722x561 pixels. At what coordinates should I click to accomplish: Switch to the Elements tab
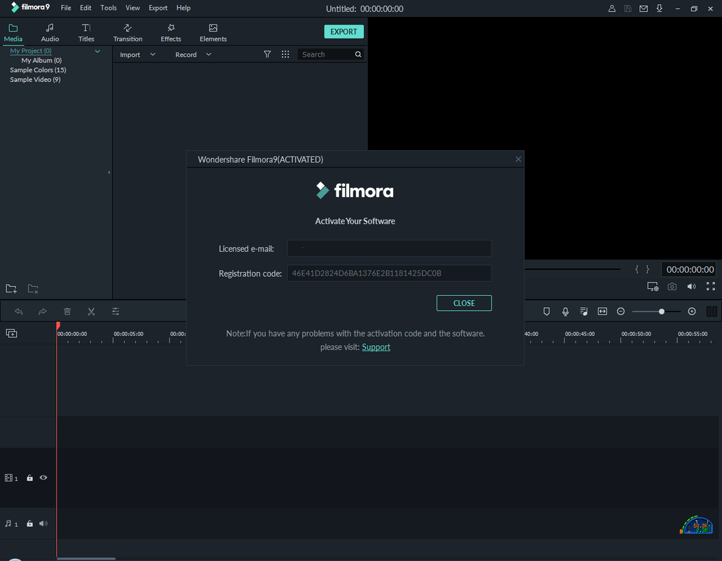click(213, 33)
